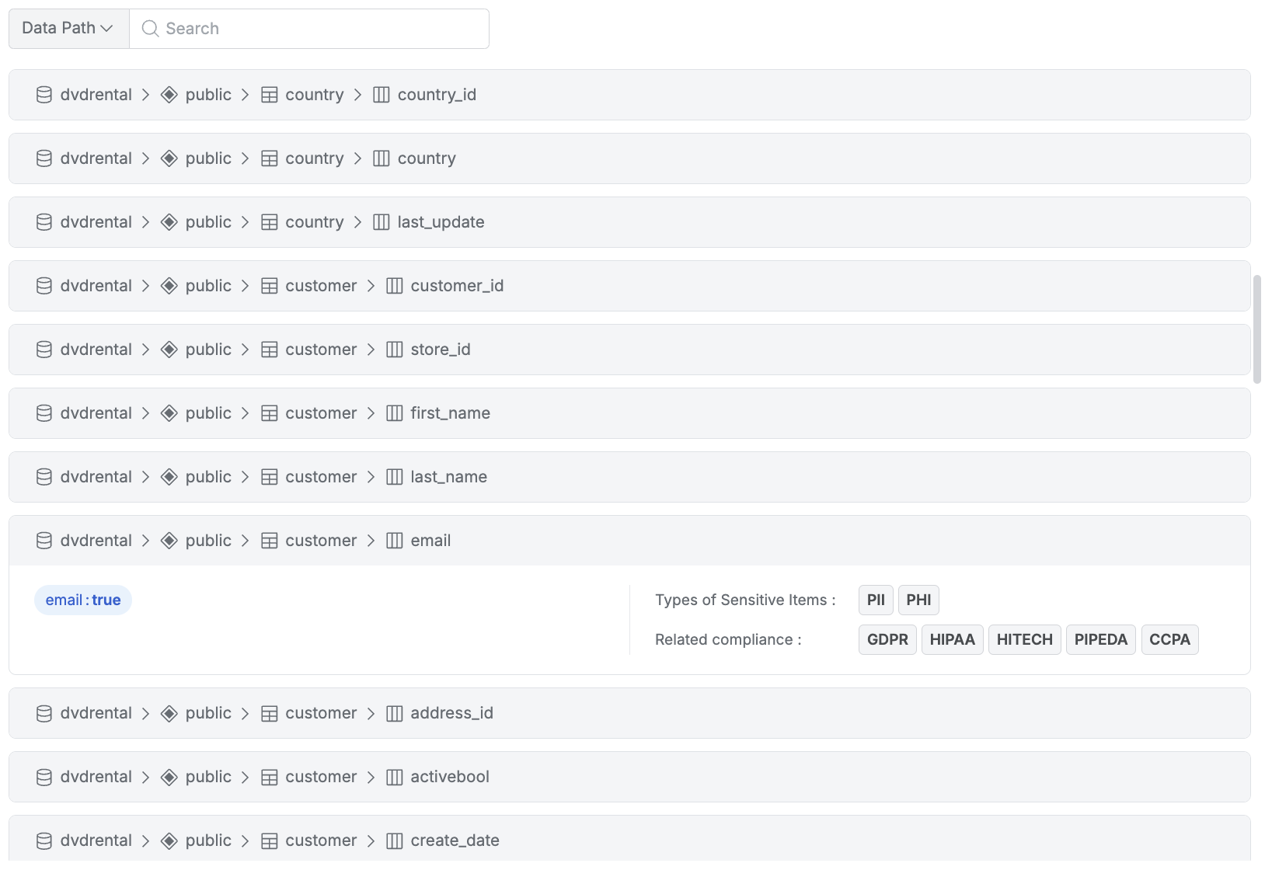Image resolution: width=1265 pixels, height=870 pixels.
Task: Click table icon in address_id row
Action: pyautogui.click(x=269, y=713)
